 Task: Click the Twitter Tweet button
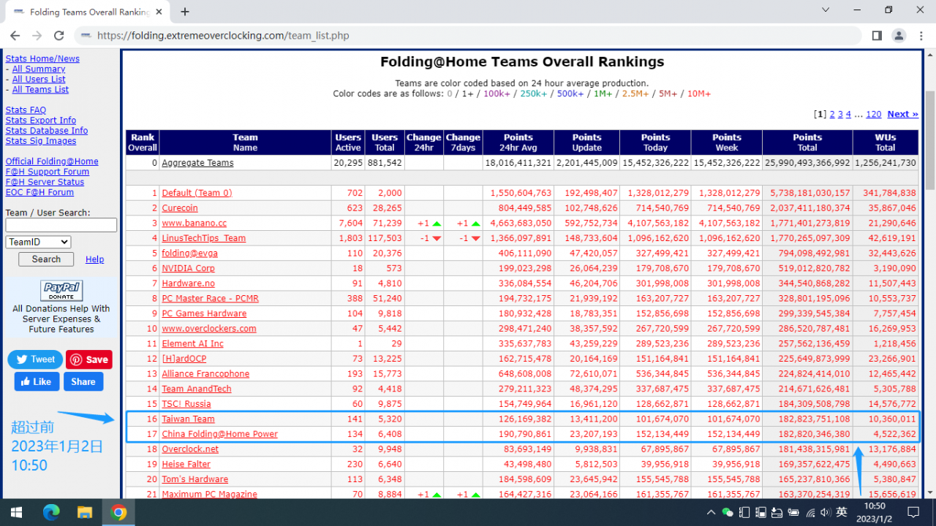(x=34, y=359)
